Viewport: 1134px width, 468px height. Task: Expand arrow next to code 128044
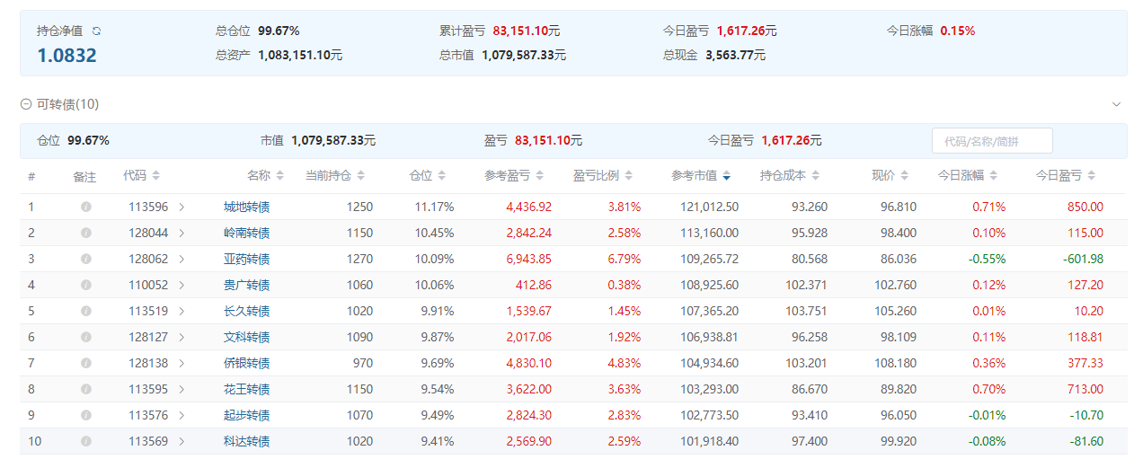pyautogui.click(x=182, y=233)
